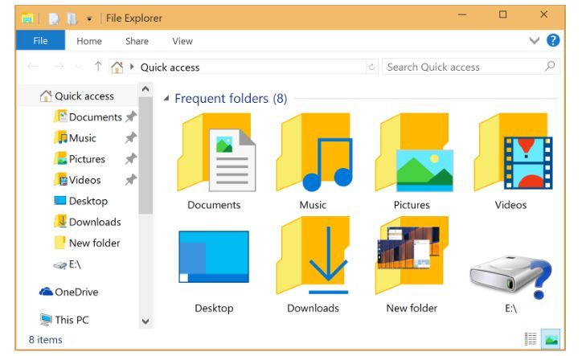Viewport: 582px width, 356px height.
Task: Select This PC in navigation pane
Action: (65, 320)
